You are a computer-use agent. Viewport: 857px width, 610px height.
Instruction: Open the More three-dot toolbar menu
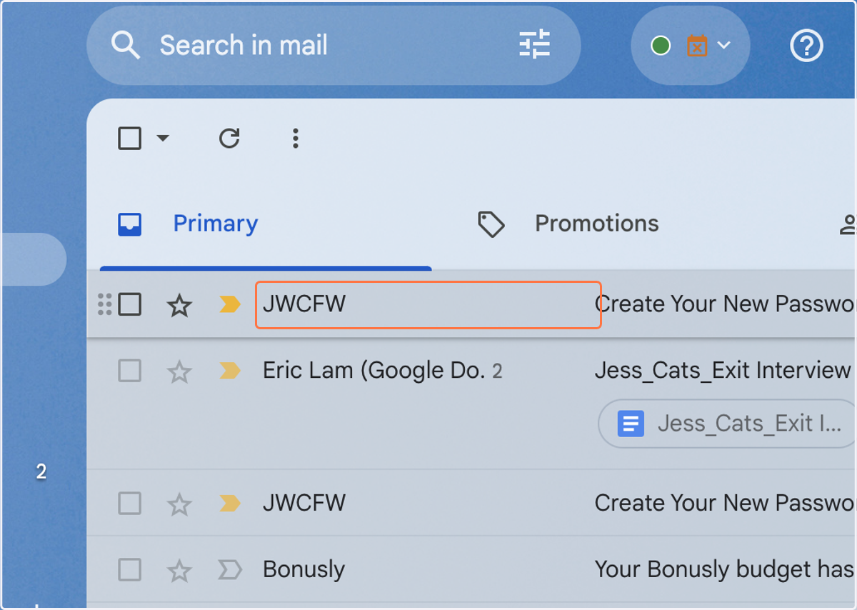(295, 139)
